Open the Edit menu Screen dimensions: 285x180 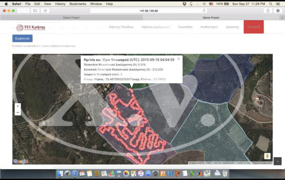pyautogui.click(x=37, y=4)
